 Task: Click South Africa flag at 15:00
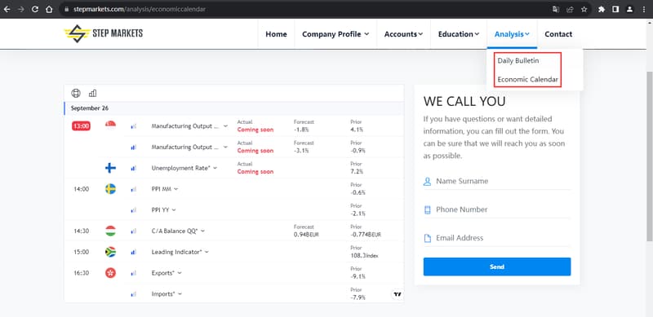click(110, 252)
